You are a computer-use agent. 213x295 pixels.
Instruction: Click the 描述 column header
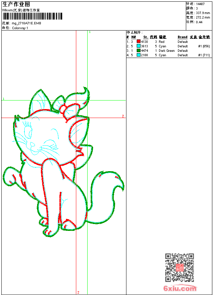point(162,37)
